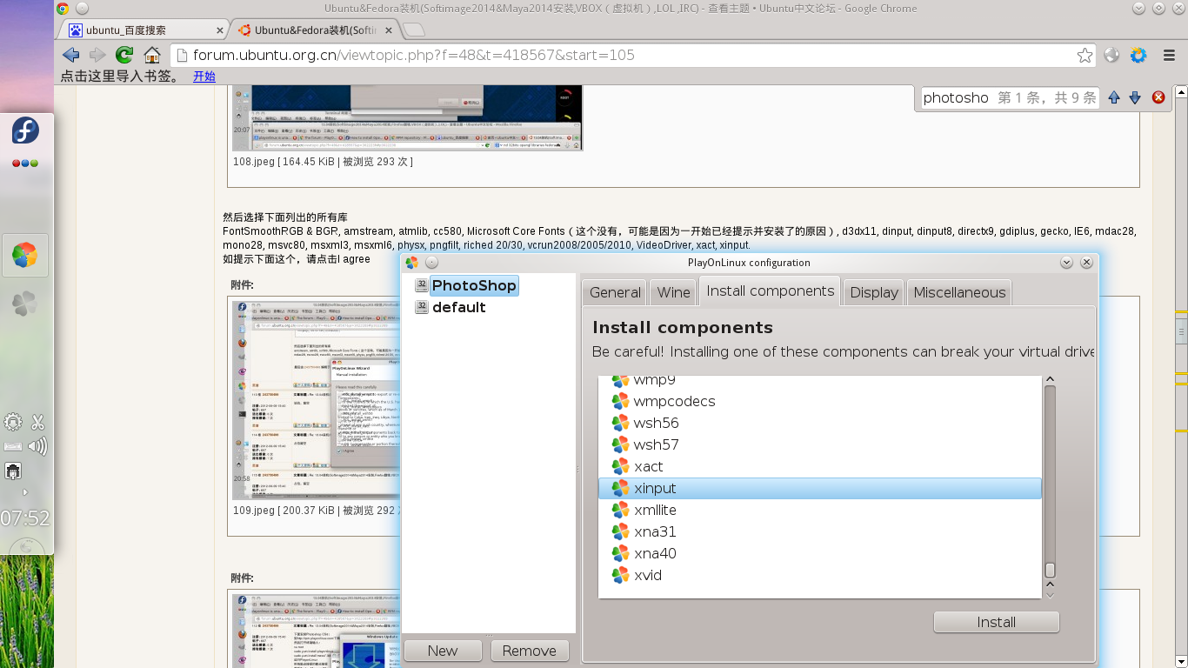Jump to previous find result with up arrow

pyautogui.click(x=1114, y=97)
